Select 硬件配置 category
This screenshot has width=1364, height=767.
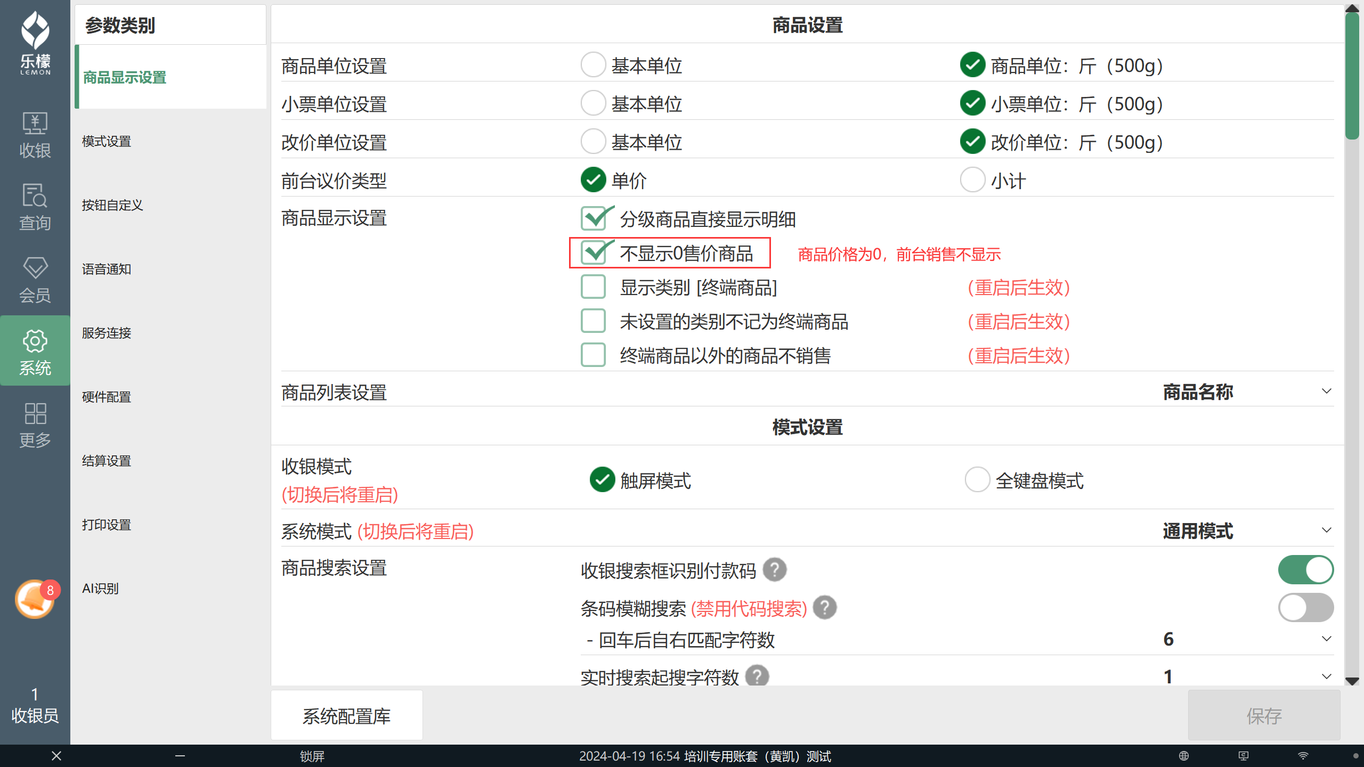click(170, 397)
